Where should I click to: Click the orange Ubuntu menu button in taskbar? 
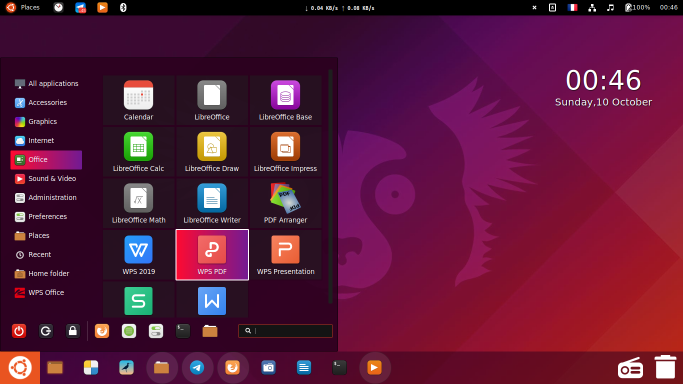click(x=20, y=368)
